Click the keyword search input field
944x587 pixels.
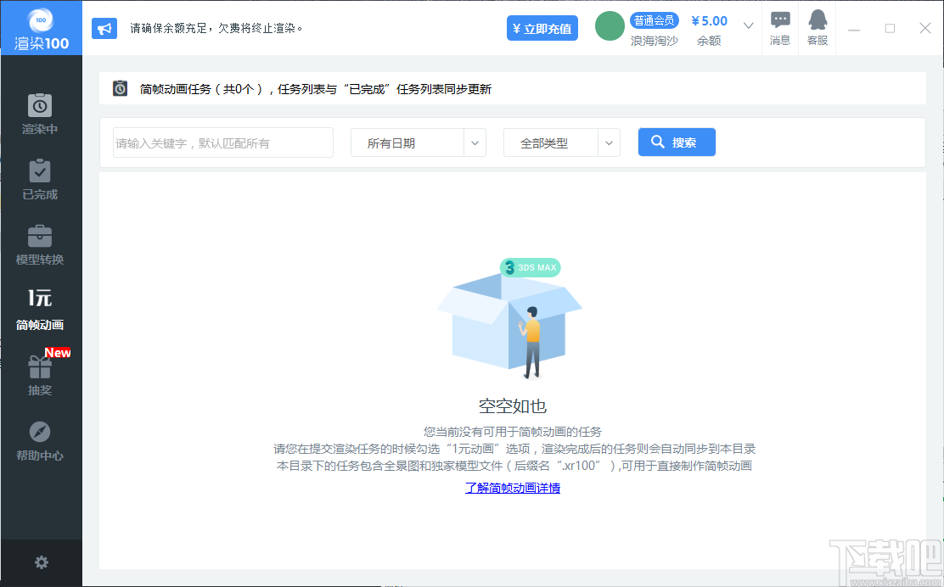(x=222, y=143)
